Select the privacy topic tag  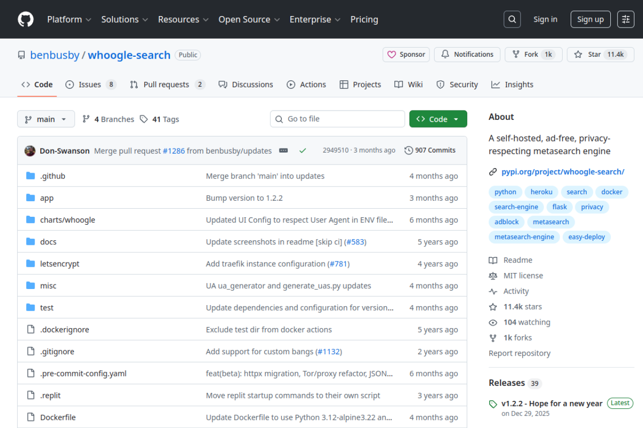coord(592,207)
